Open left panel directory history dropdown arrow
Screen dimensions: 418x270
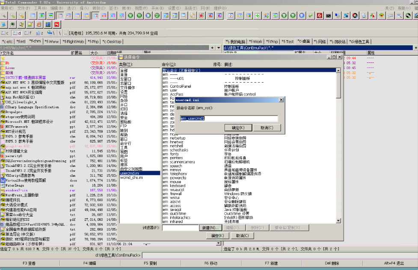point(219,47)
